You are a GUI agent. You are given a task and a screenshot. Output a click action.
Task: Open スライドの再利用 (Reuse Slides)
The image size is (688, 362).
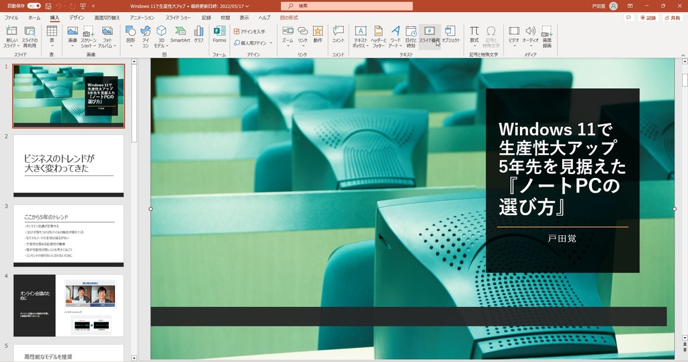coord(30,37)
